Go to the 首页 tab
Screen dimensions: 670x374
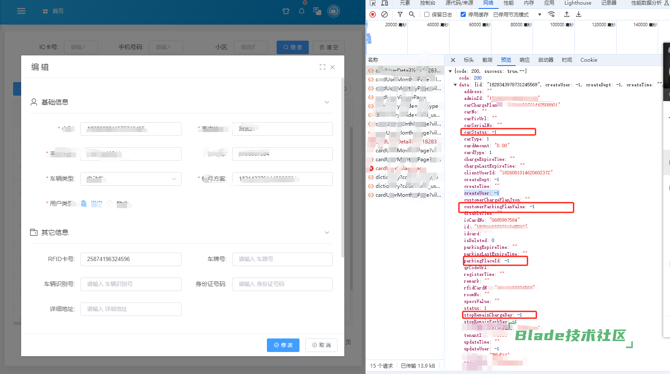pyautogui.click(x=53, y=11)
